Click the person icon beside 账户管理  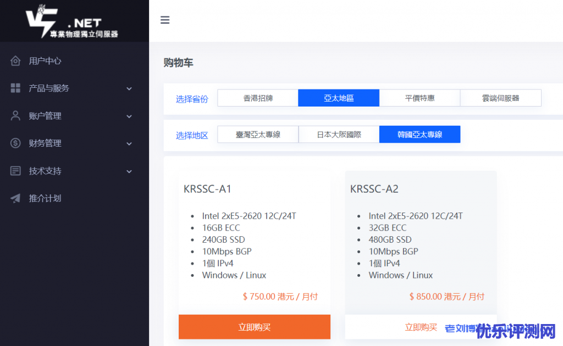point(15,116)
